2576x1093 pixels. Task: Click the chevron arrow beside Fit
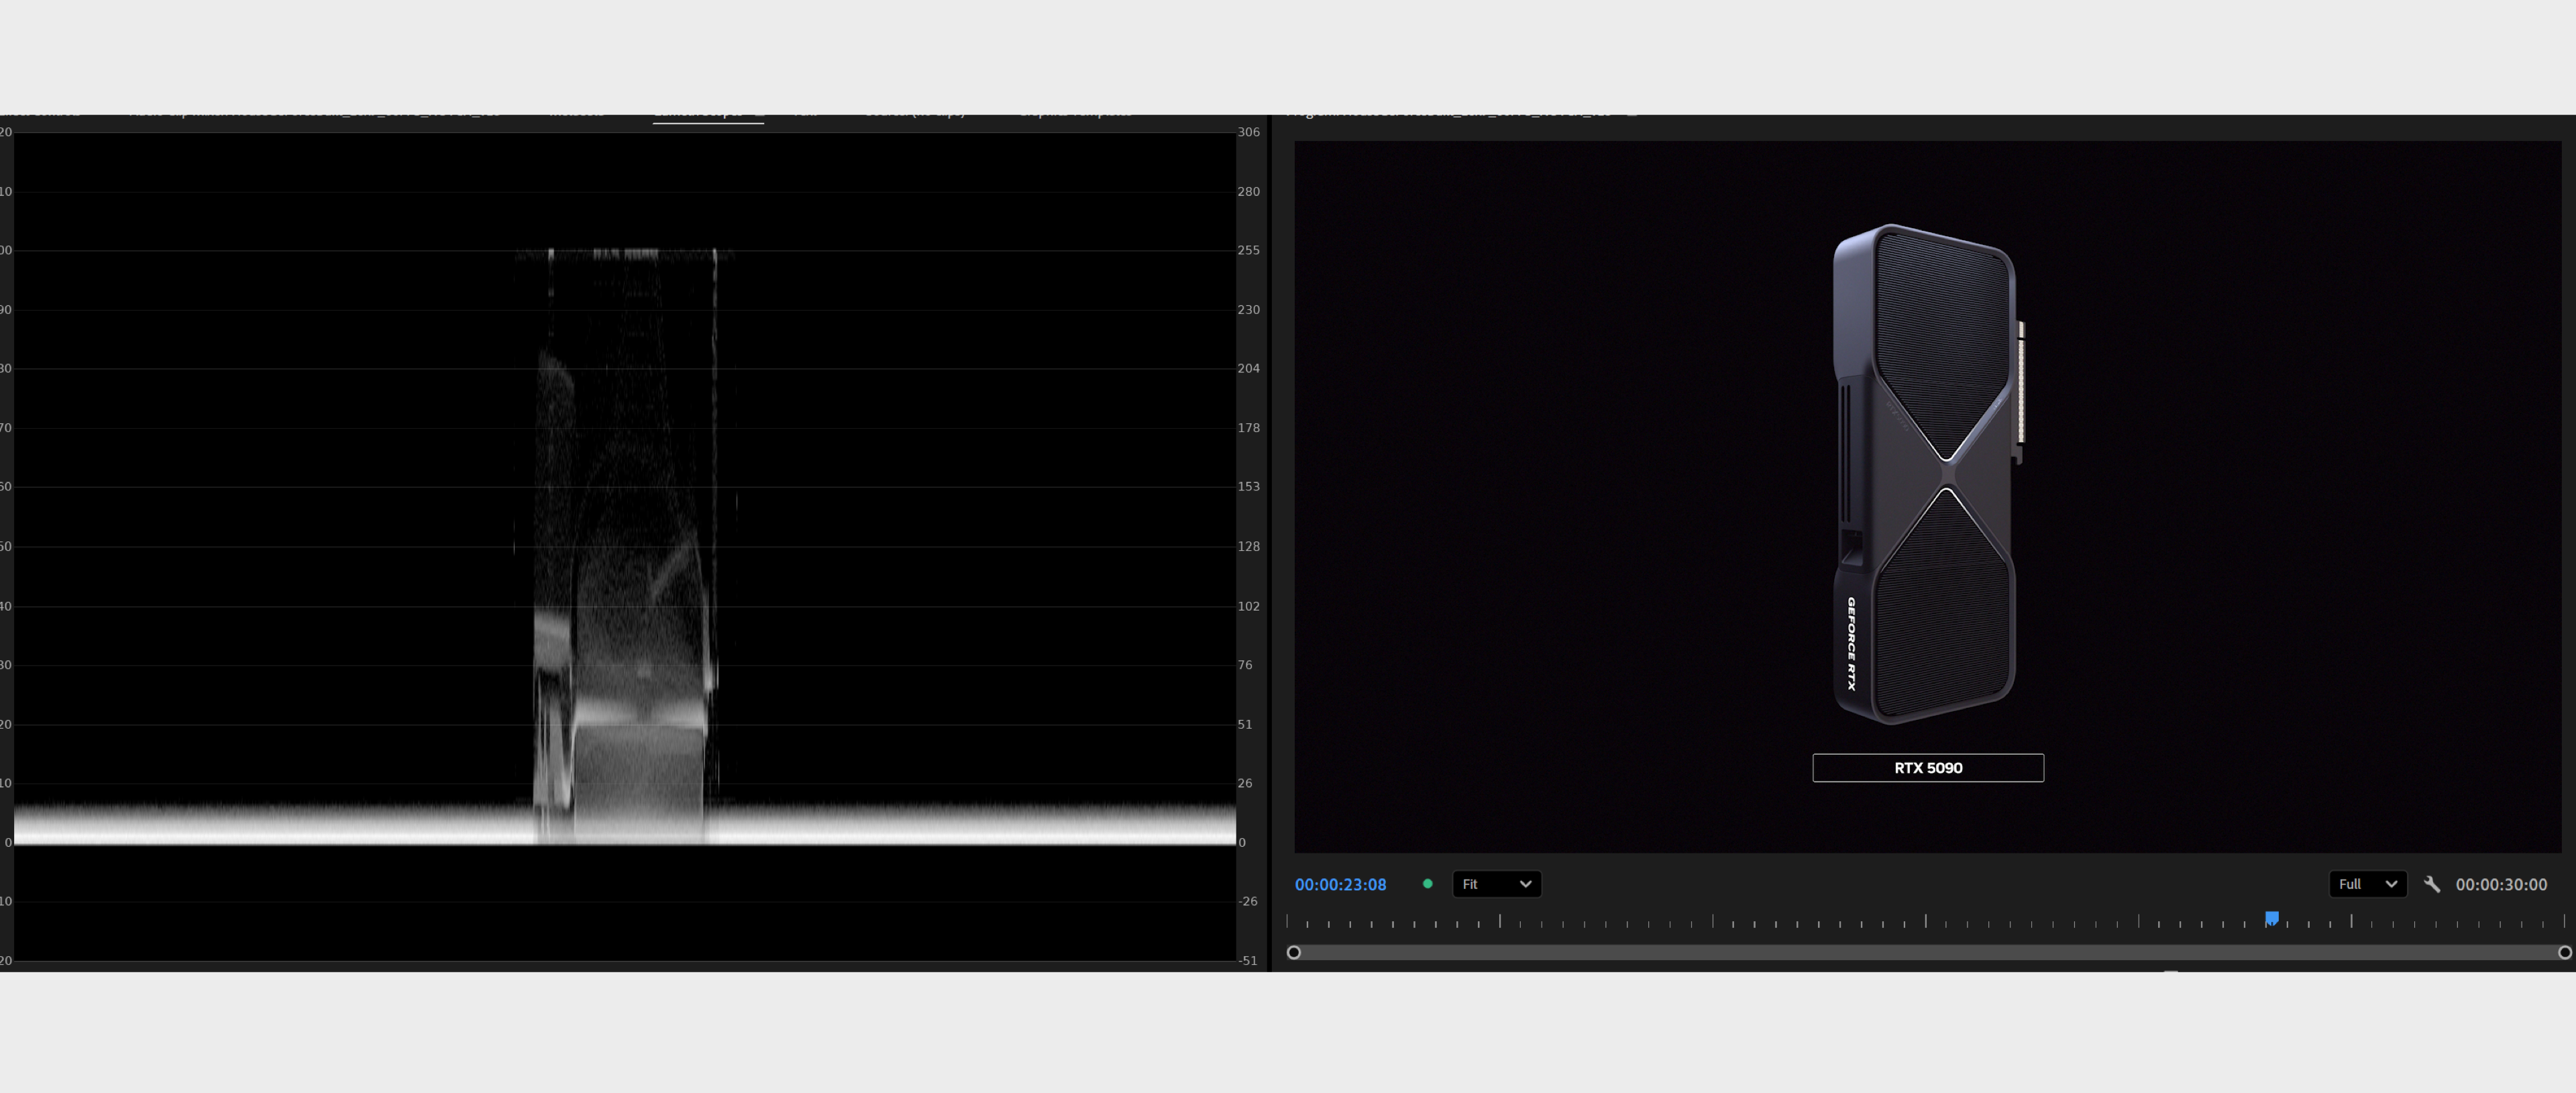coord(1525,884)
